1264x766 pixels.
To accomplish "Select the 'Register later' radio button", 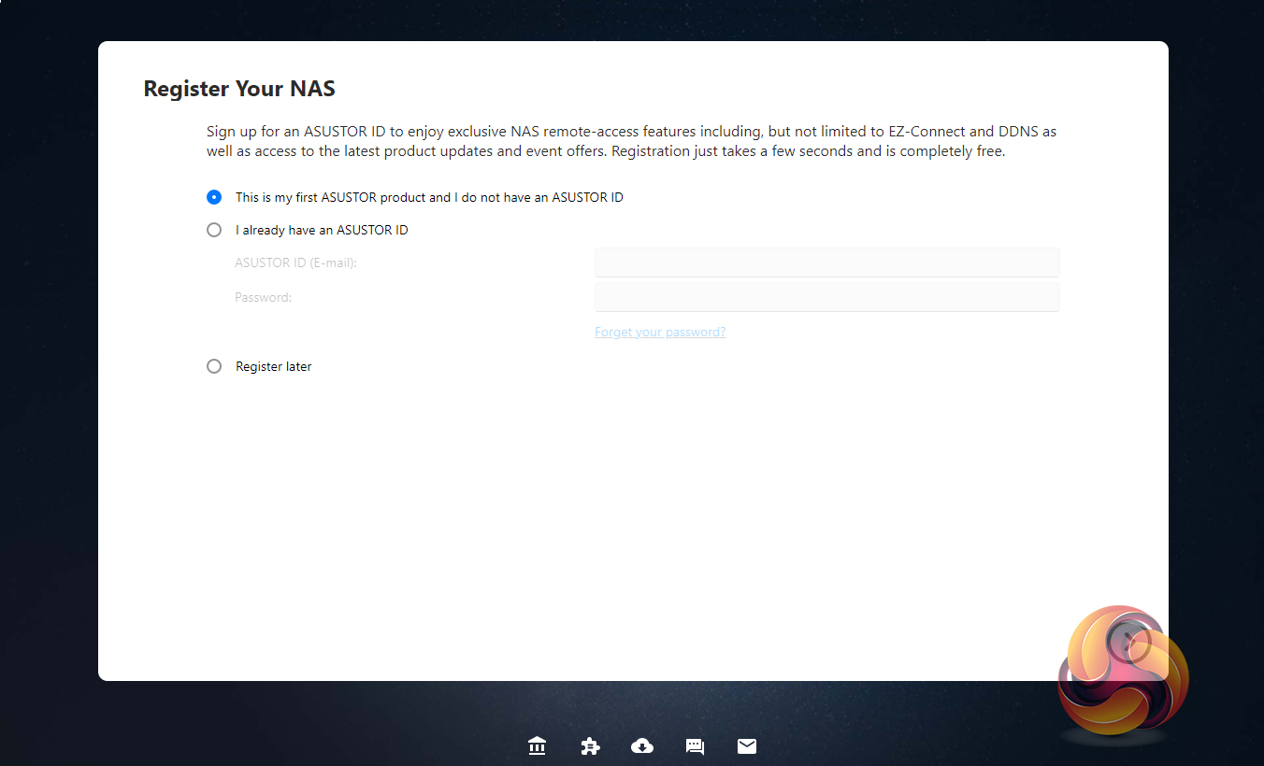I will click(x=214, y=366).
